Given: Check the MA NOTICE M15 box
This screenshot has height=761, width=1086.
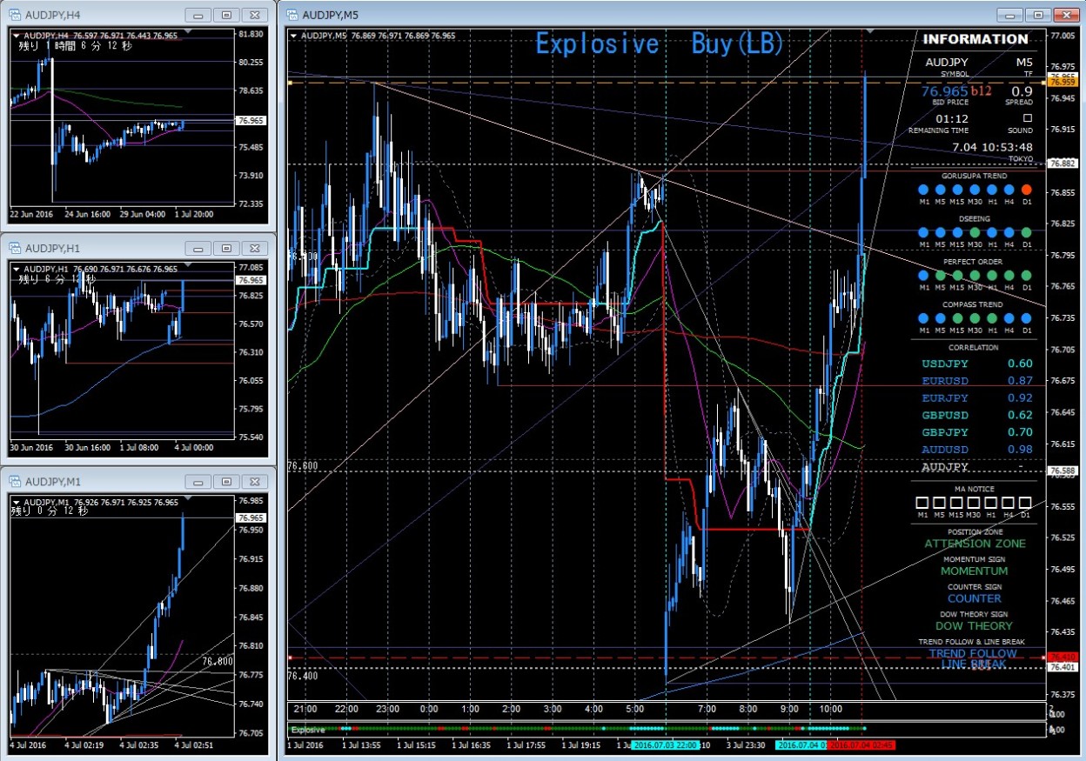Looking at the screenshot, I should (957, 503).
